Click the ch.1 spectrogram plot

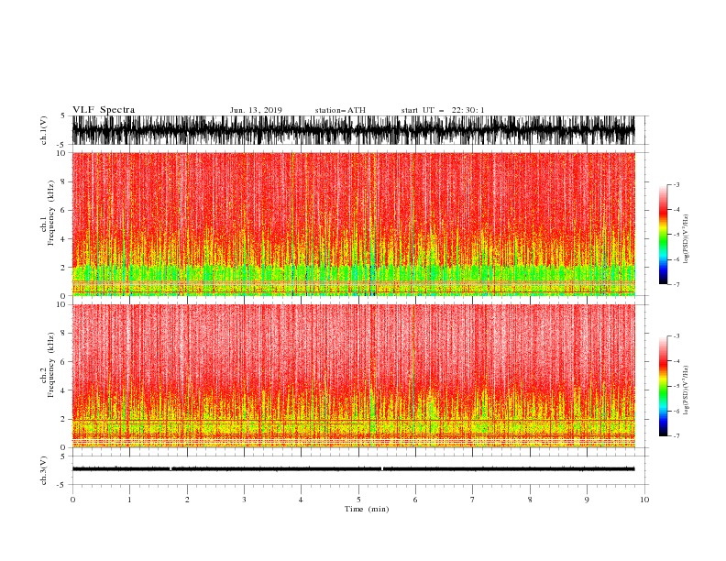(353, 224)
